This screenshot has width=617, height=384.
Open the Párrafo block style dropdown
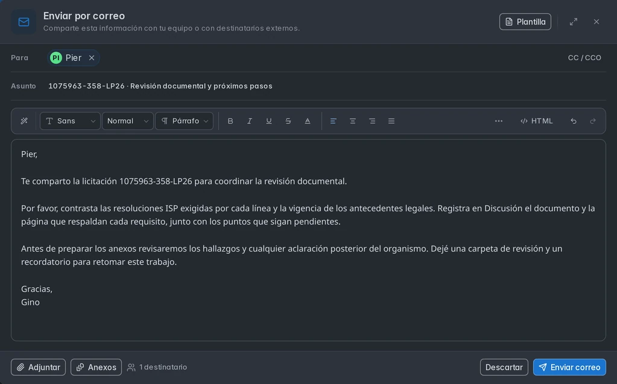coord(184,121)
